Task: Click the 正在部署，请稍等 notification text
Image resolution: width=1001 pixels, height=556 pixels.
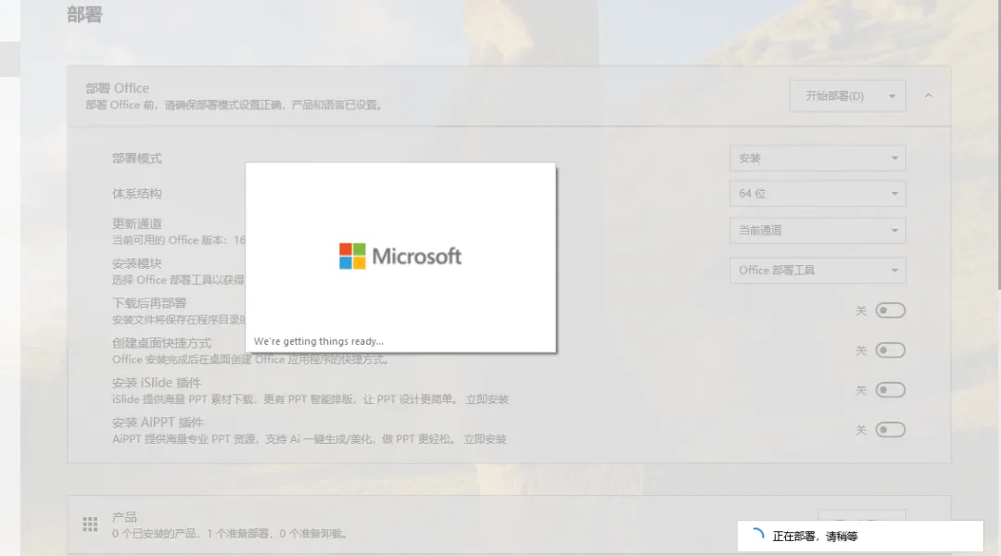Action: pyautogui.click(x=816, y=537)
